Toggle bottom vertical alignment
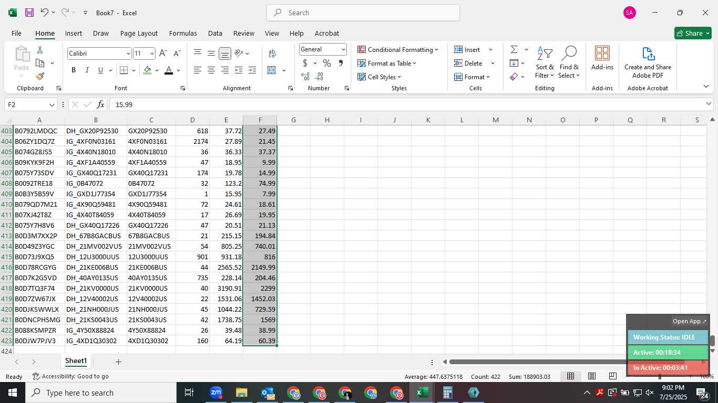Image resolution: width=718 pixels, height=403 pixels. [x=225, y=54]
